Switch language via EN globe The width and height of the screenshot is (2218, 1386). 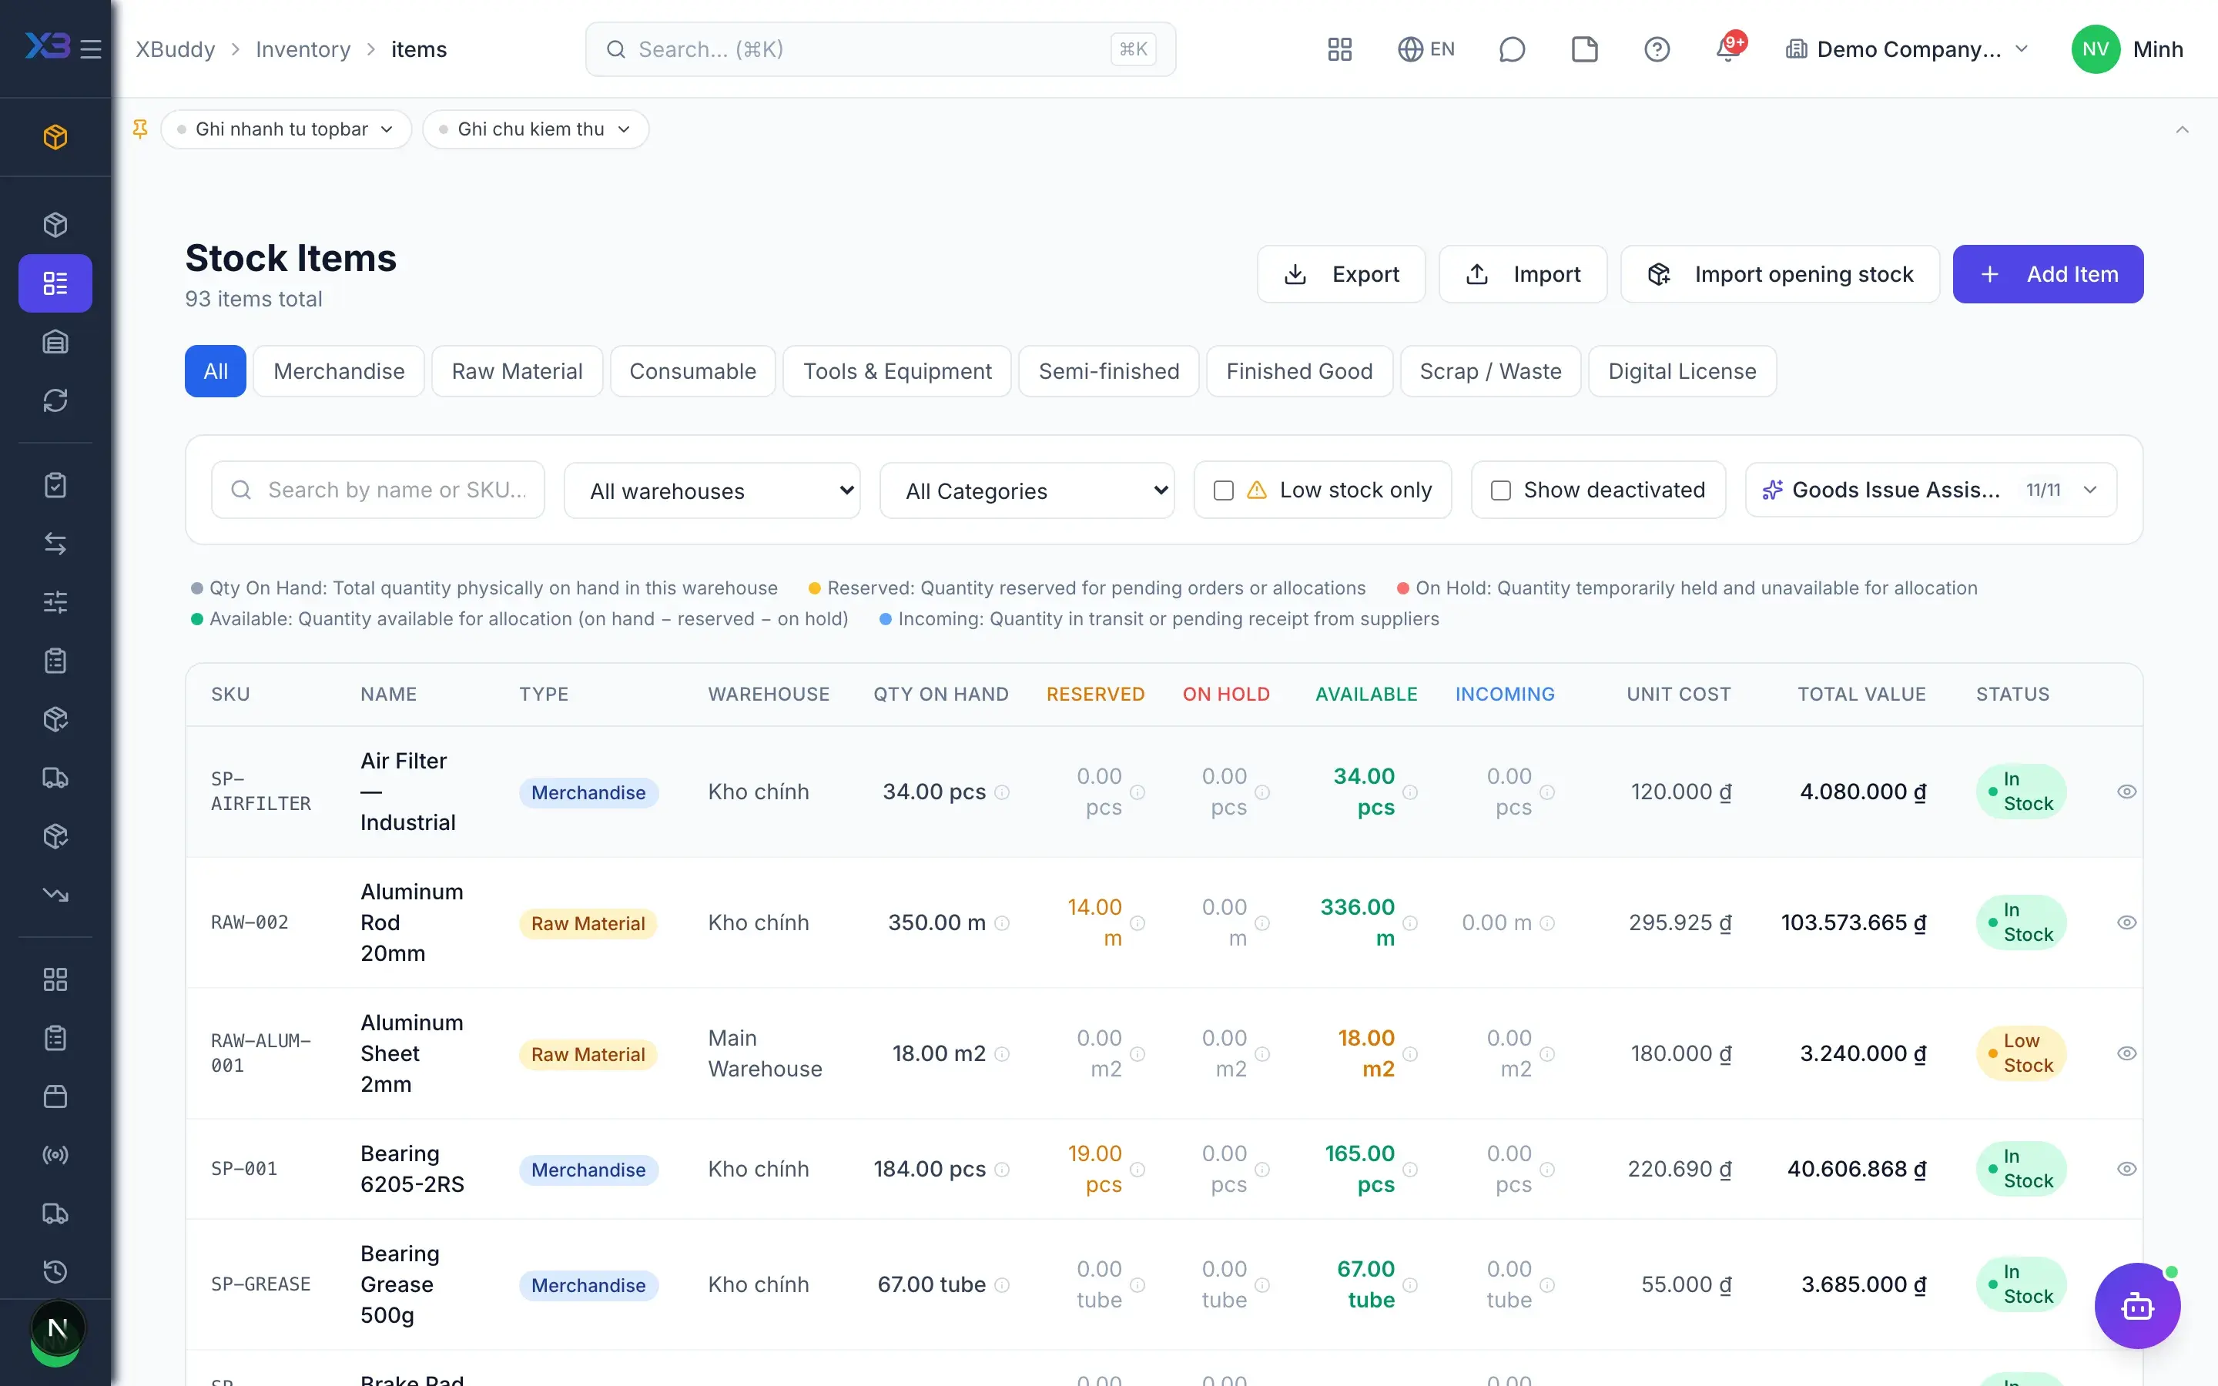1426,49
